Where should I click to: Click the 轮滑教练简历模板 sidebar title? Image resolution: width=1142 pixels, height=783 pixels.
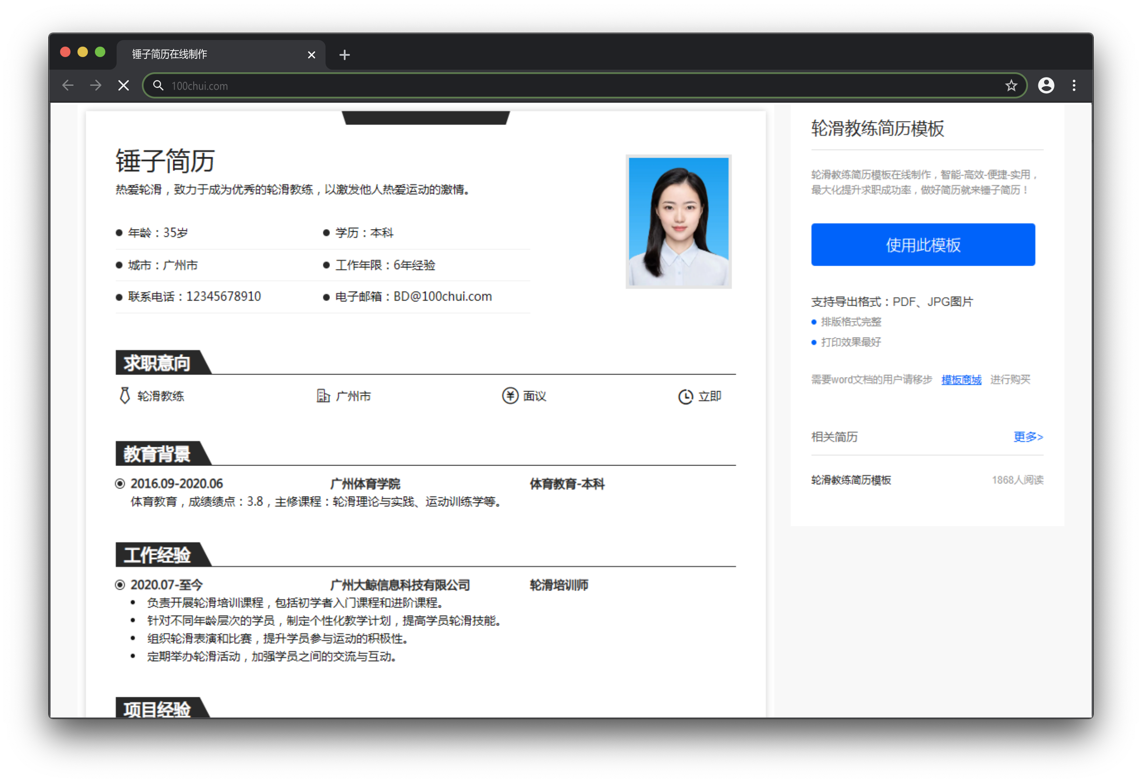tap(878, 128)
